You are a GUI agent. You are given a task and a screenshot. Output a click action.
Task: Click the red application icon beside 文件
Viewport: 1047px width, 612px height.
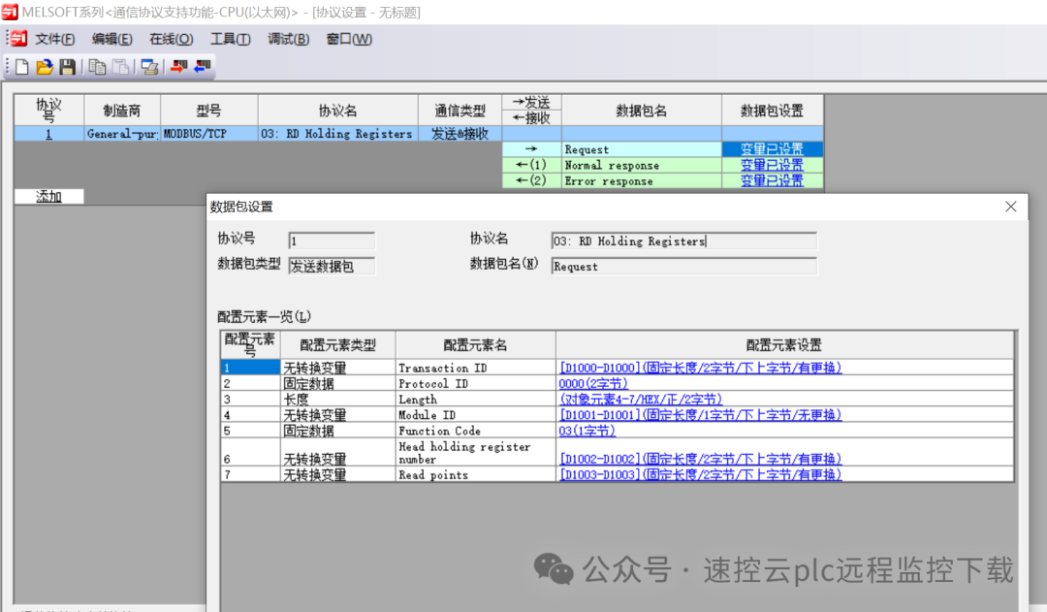click(18, 39)
